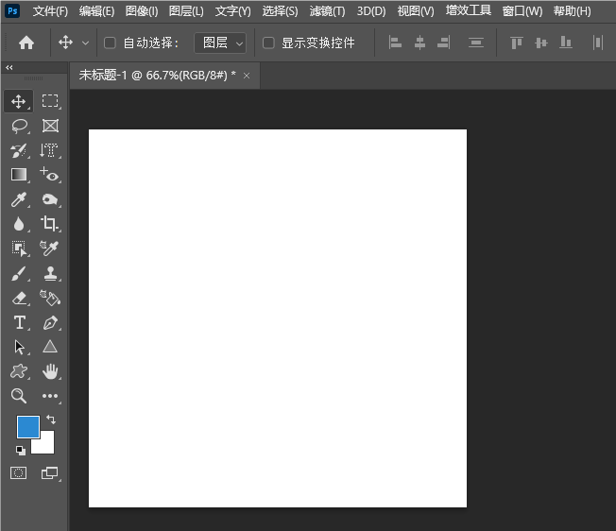Open the 选择(S) menu

click(x=280, y=11)
